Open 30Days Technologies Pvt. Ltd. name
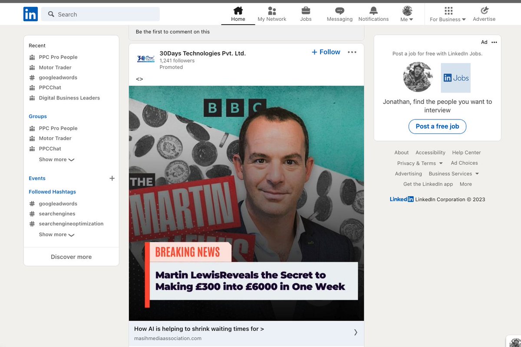This screenshot has height=347, width=521. coord(203,53)
